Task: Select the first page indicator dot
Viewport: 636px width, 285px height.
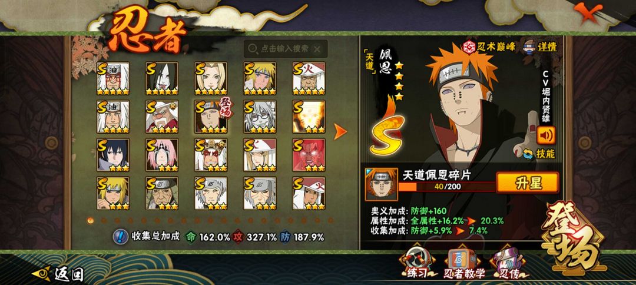Action: tap(91, 221)
